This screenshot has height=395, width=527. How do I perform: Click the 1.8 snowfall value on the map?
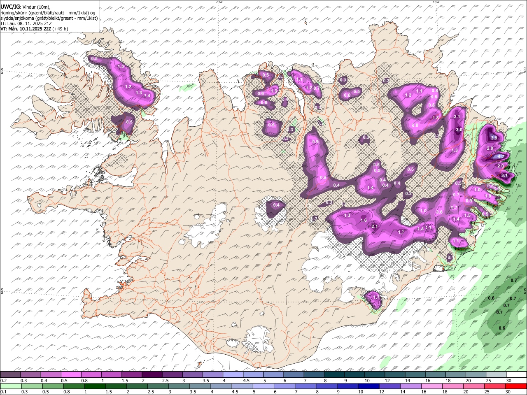(436, 118)
